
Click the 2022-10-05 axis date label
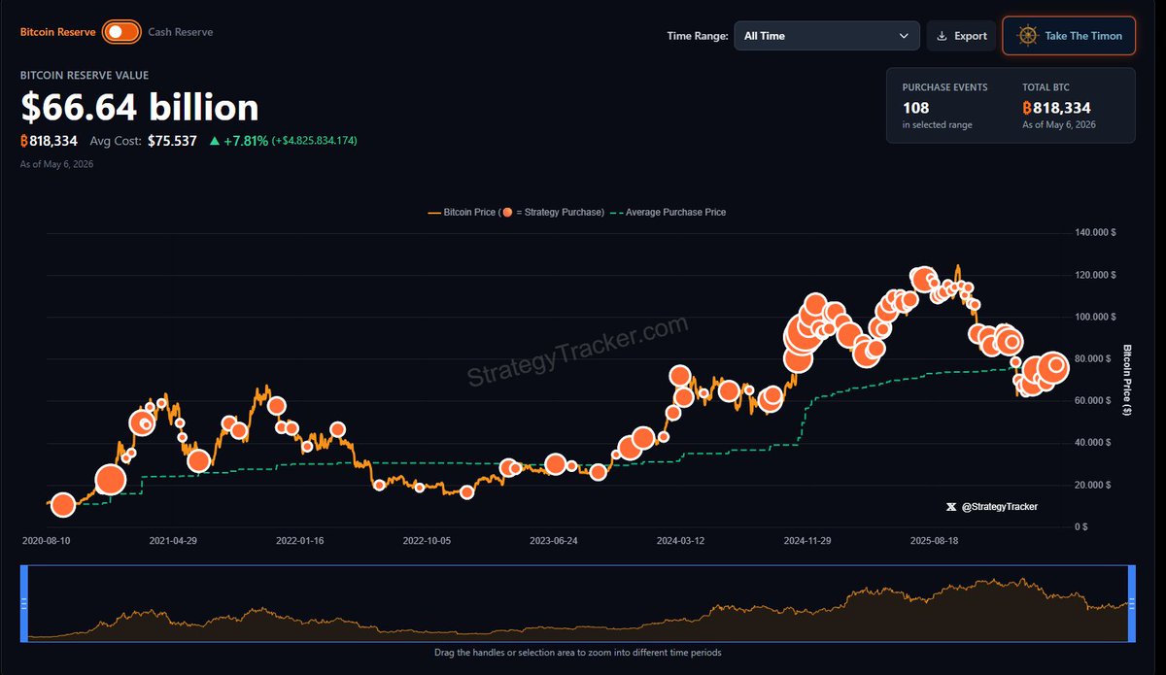click(x=427, y=540)
